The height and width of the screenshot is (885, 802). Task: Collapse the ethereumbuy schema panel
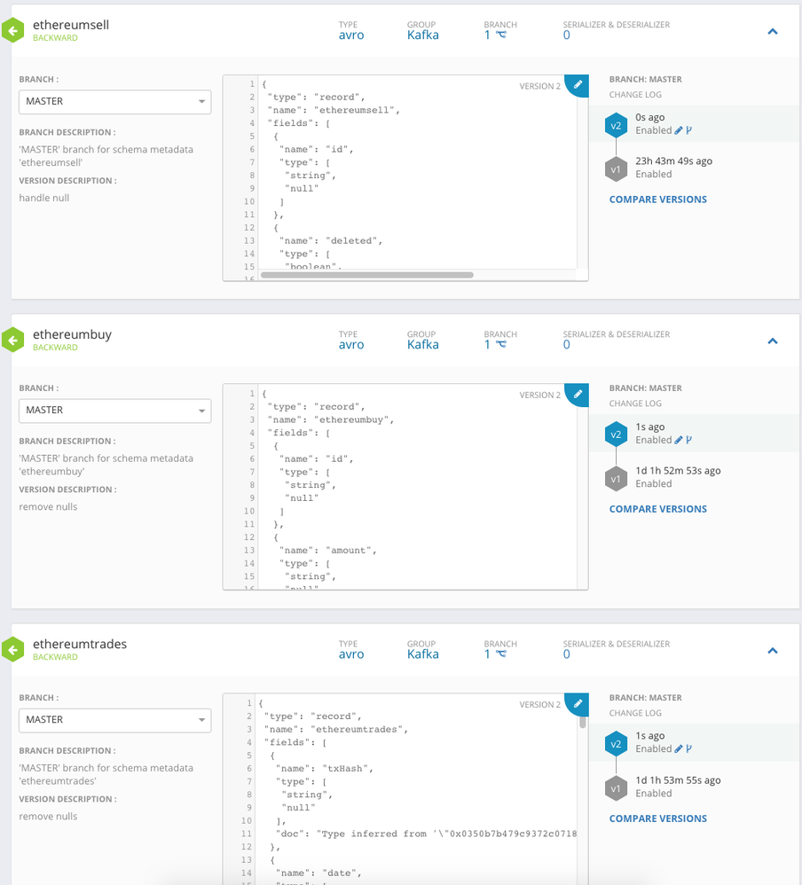click(x=772, y=341)
